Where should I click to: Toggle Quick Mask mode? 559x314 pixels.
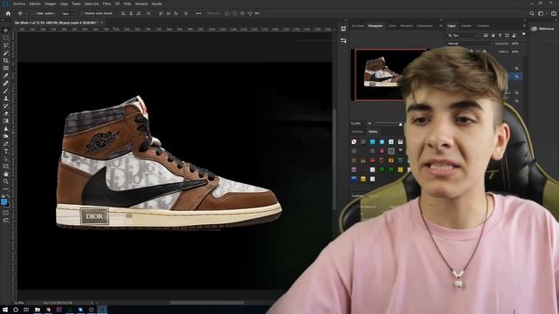pos(6,213)
